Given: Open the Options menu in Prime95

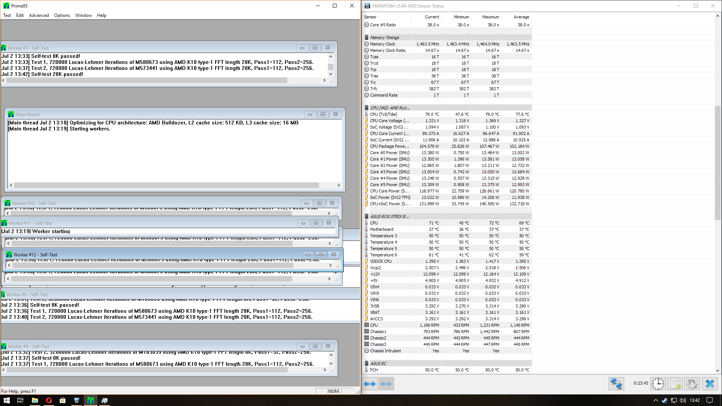Looking at the screenshot, I should coord(62,15).
